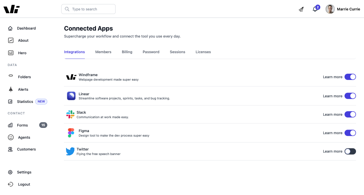This screenshot has width=364, height=195.
Task: Enable the Twitter integration toggle
Action: [350, 151]
